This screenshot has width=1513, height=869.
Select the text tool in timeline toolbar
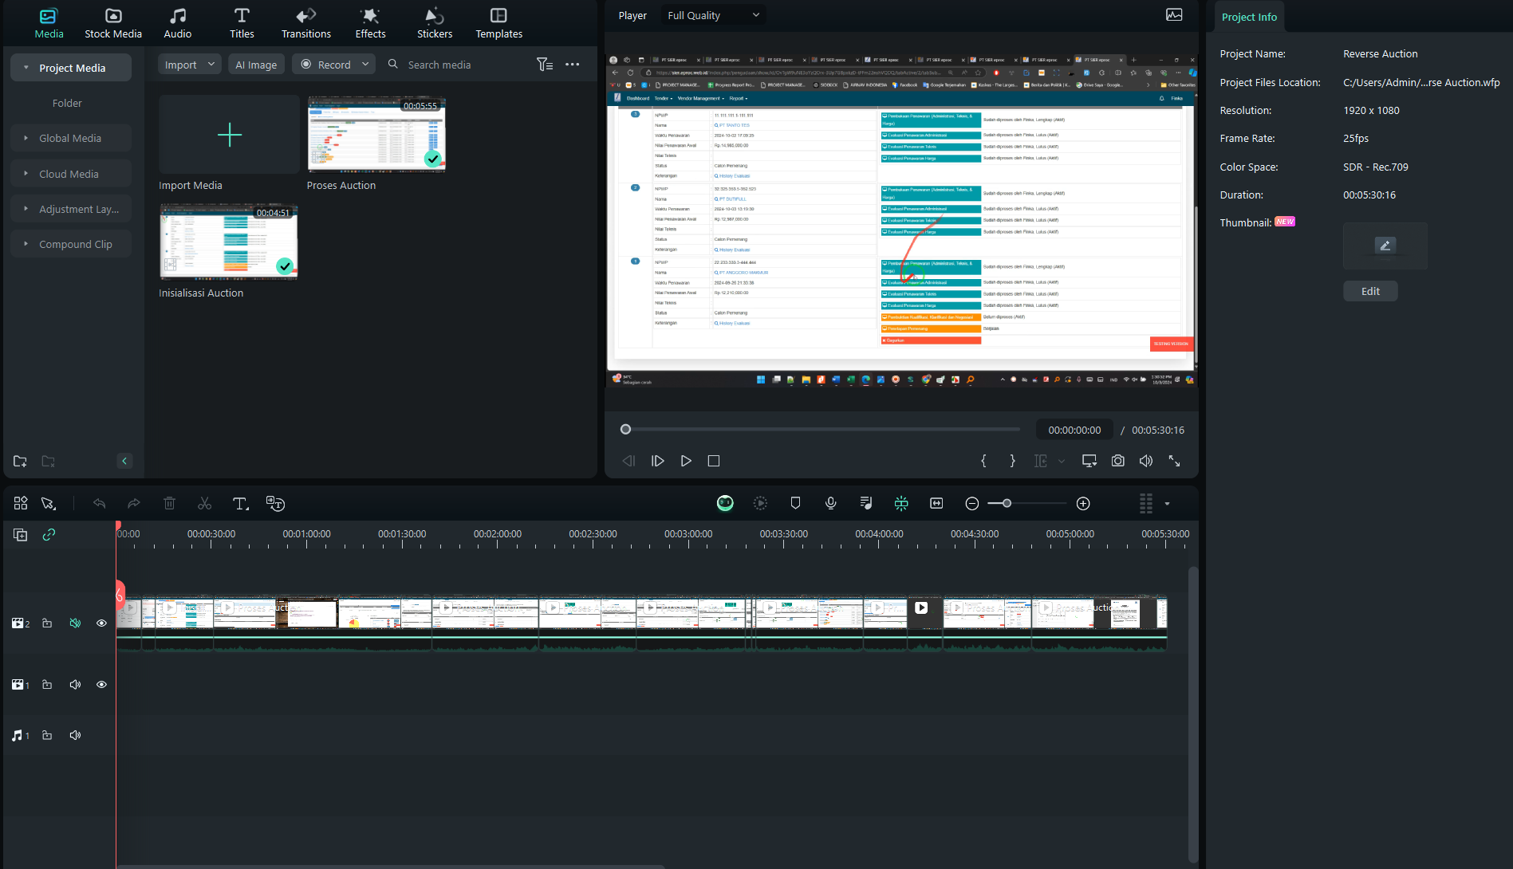(x=240, y=504)
